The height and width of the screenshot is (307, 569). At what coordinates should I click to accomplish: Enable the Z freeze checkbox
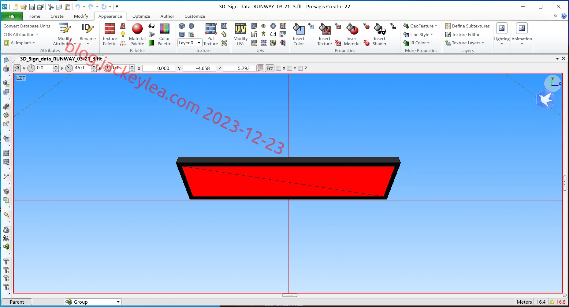pyautogui.click(x=300, y=68)
